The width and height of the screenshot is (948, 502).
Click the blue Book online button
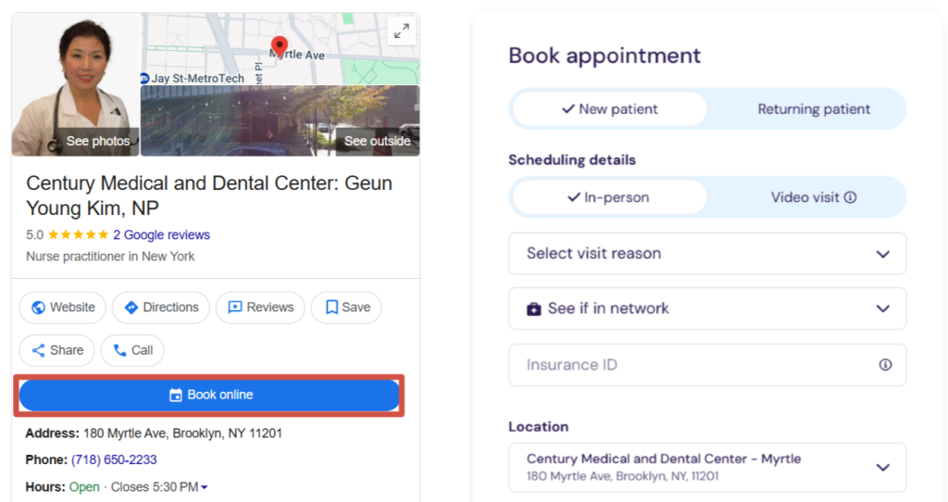210,395
